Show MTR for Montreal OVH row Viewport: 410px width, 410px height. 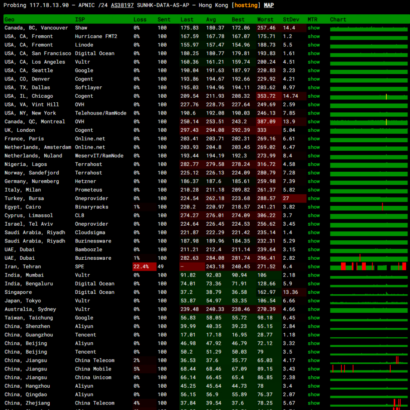point(314,122)
